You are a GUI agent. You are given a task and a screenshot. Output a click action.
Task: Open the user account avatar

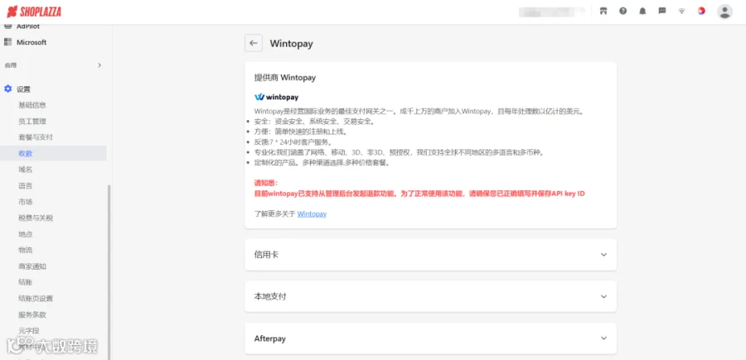click(724, 12)
